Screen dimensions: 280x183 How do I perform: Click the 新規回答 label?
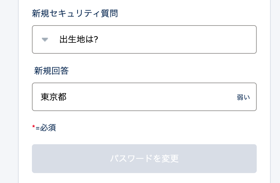point(52,71)
